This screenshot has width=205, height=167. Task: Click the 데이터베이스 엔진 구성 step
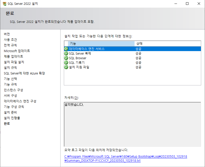coord(20,101)
